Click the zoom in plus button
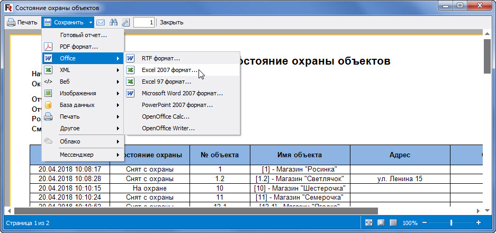Screen dimensions: 496x233 479,222
